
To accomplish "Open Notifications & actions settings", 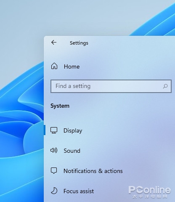I will tap(93, 171).
